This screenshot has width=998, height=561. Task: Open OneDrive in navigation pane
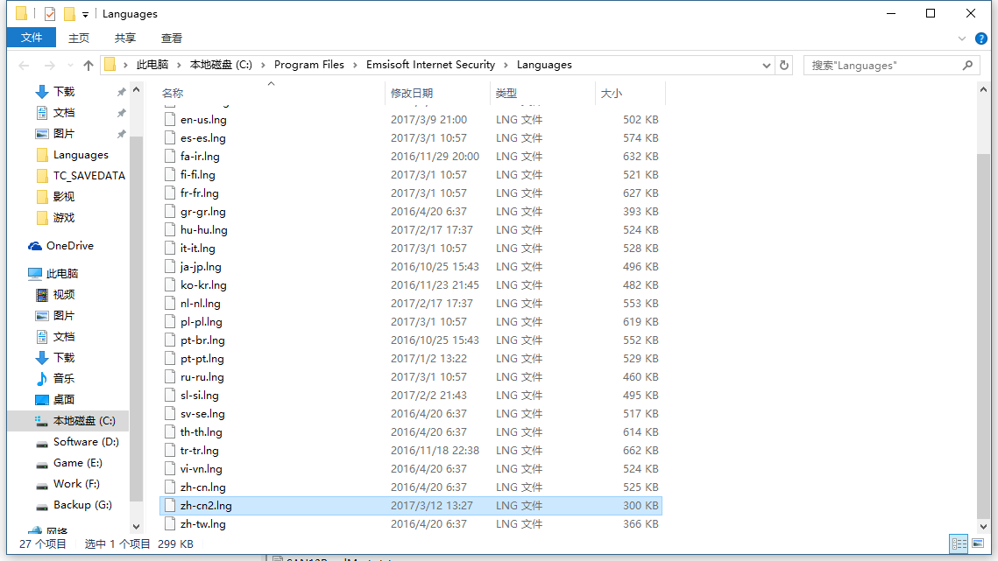(70, 246)
